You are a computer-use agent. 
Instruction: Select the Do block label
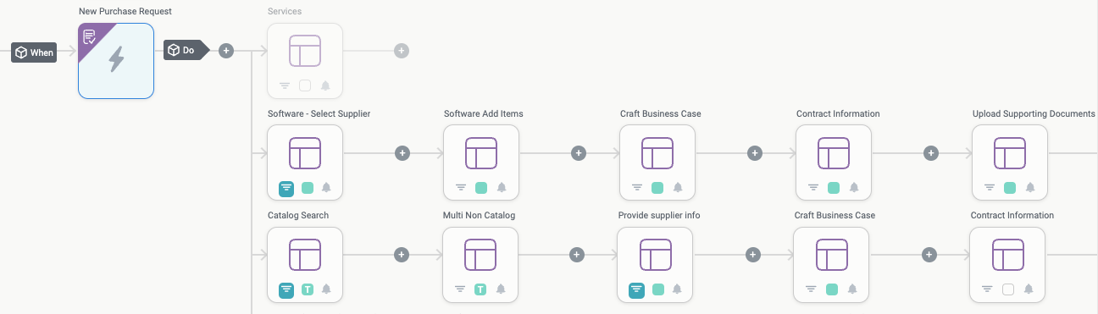pos(186,51)
